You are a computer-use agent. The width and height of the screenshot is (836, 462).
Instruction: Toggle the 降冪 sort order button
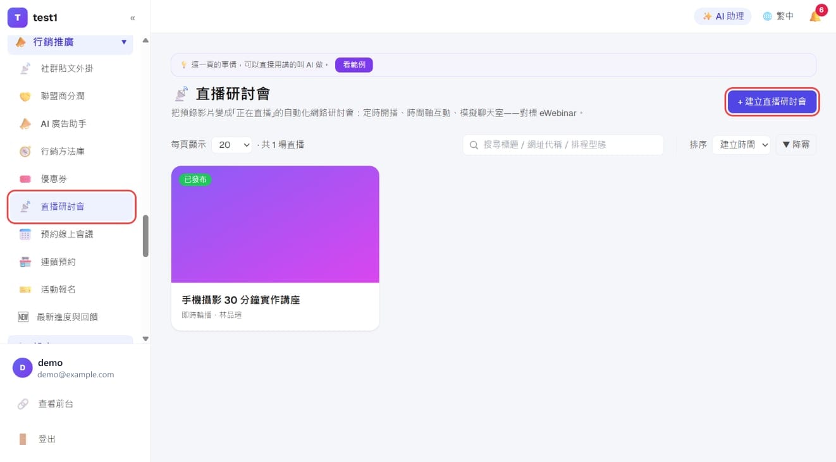coord(796,145)
